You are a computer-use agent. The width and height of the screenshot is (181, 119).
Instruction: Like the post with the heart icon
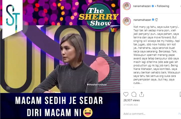click(x=126, y=94)
